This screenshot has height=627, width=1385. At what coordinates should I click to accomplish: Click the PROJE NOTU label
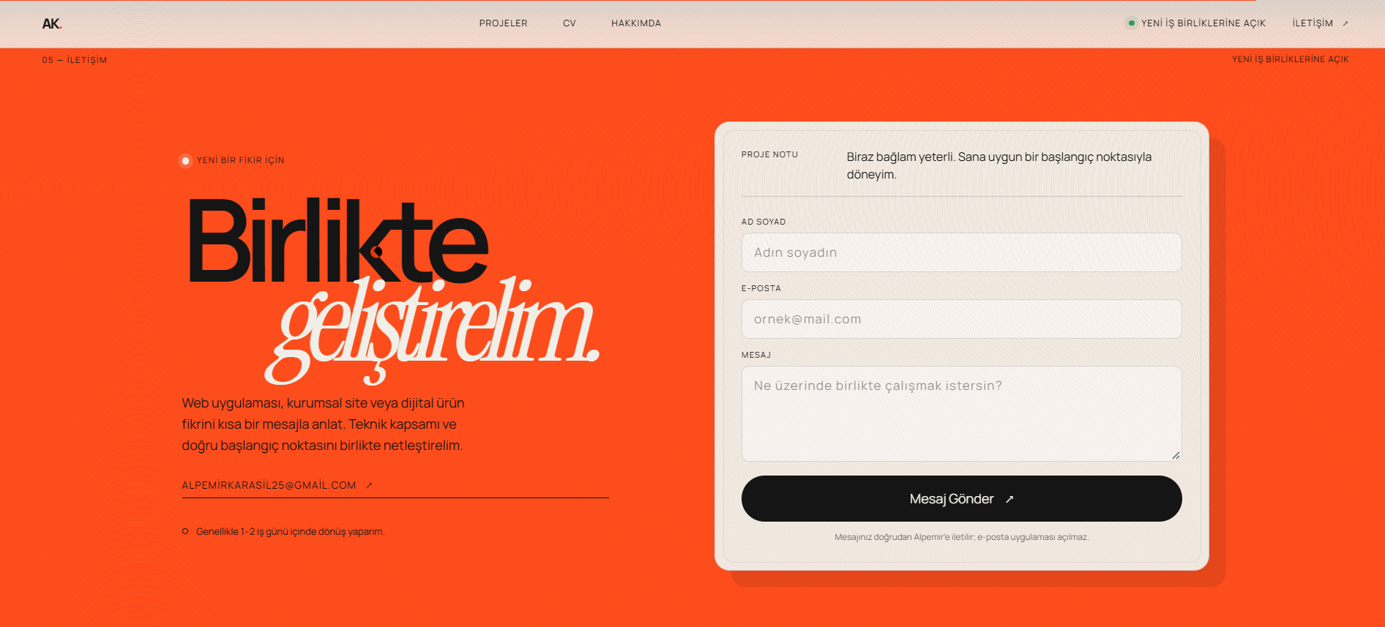click(769, 154)
